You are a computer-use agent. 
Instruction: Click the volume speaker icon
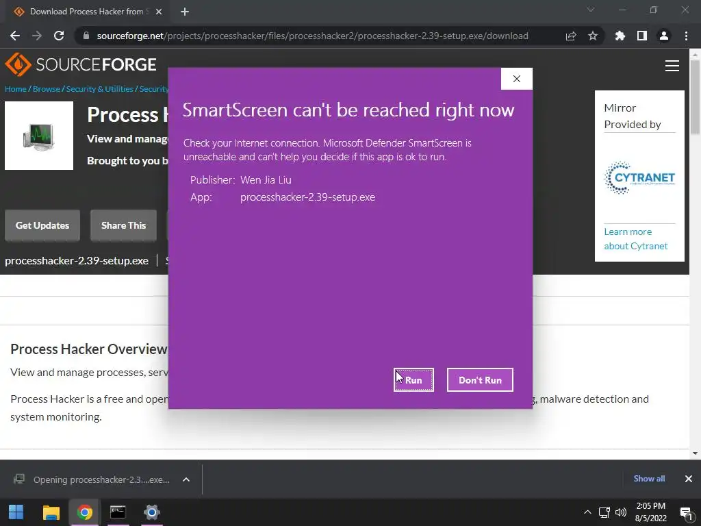point(620,512)
